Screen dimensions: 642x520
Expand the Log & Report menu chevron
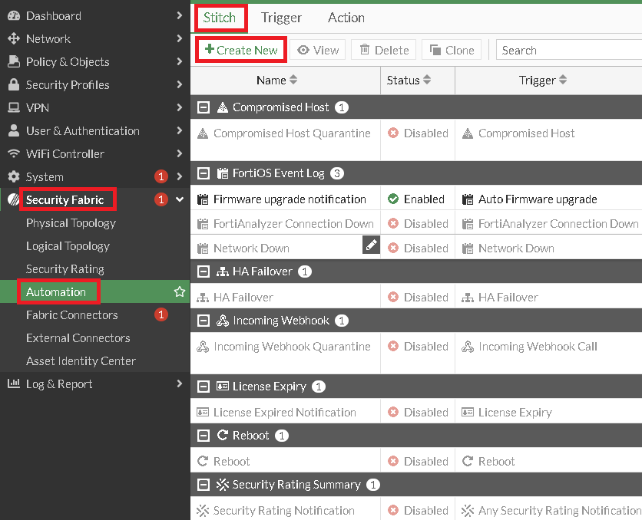click(x=179, y=383)
